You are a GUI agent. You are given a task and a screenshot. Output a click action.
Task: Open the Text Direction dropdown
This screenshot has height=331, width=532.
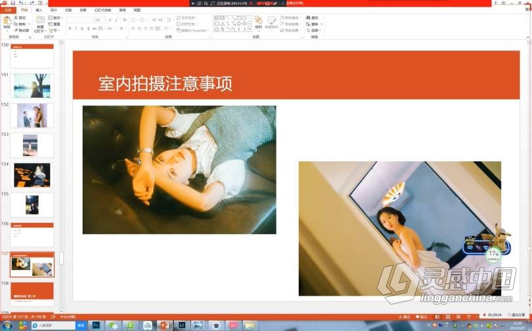tap(187, 18)
